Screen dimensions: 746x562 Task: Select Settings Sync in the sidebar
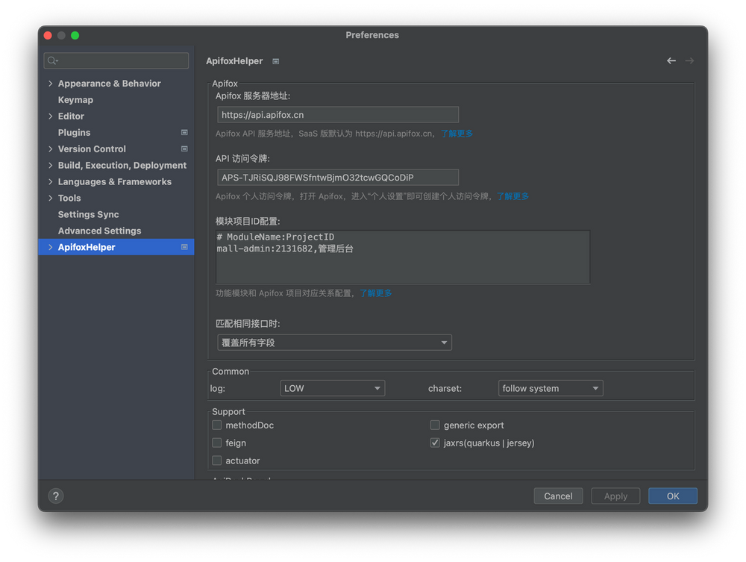[90, 214]
